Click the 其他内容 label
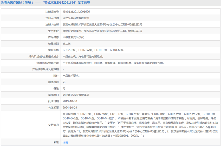 [x=53, y=82]
